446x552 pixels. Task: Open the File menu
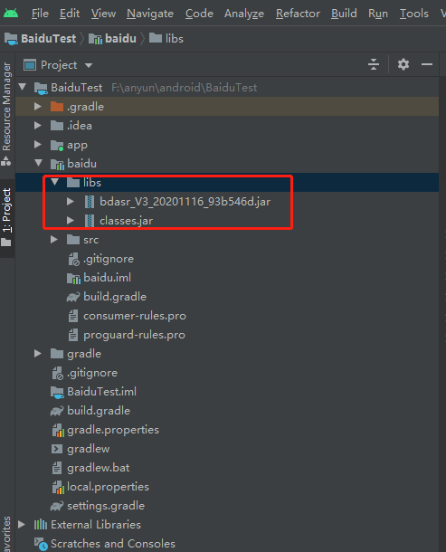(40, 14)
